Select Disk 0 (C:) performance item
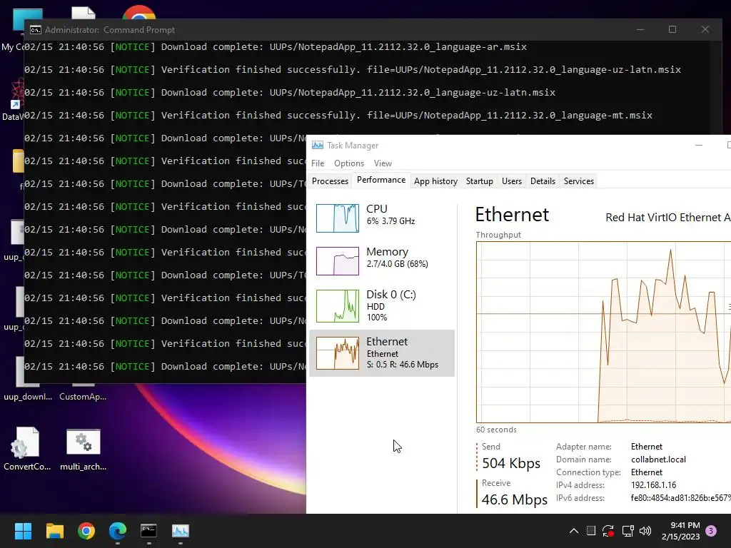731x548 pixels. click(382, 305)
